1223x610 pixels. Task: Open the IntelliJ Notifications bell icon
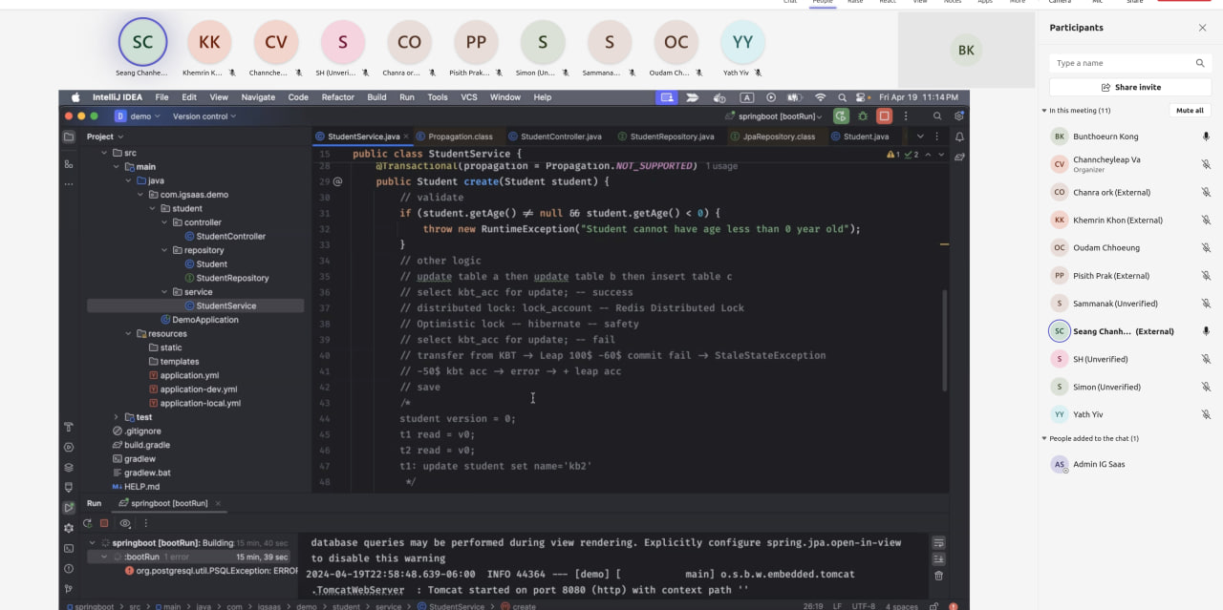click(959, 137)
